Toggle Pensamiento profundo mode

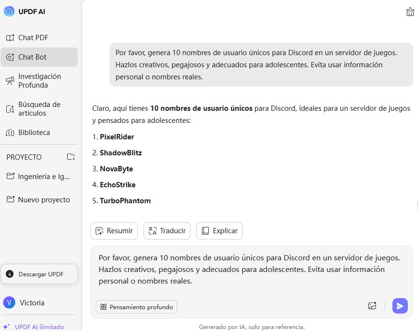(x=137, y=307)
